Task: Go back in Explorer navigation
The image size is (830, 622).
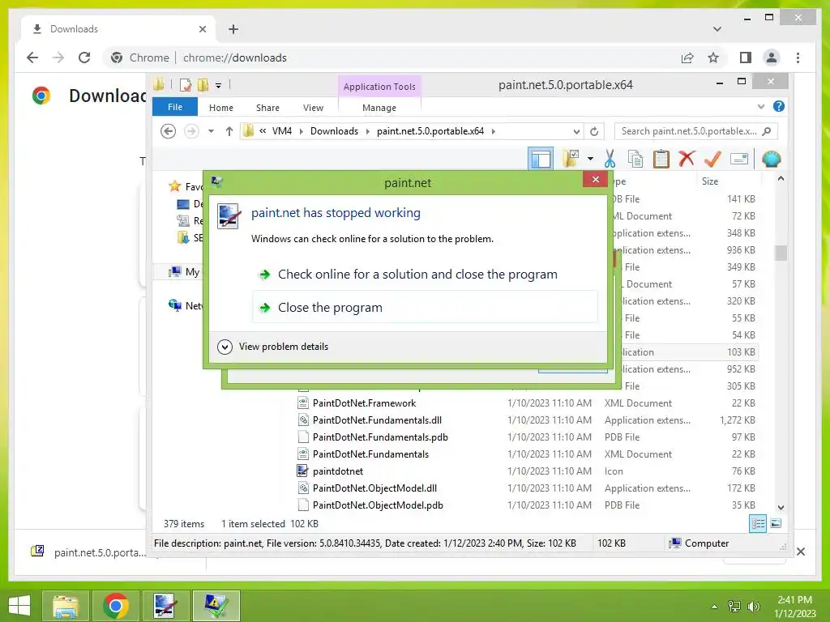Action: [x=168, y=131]
